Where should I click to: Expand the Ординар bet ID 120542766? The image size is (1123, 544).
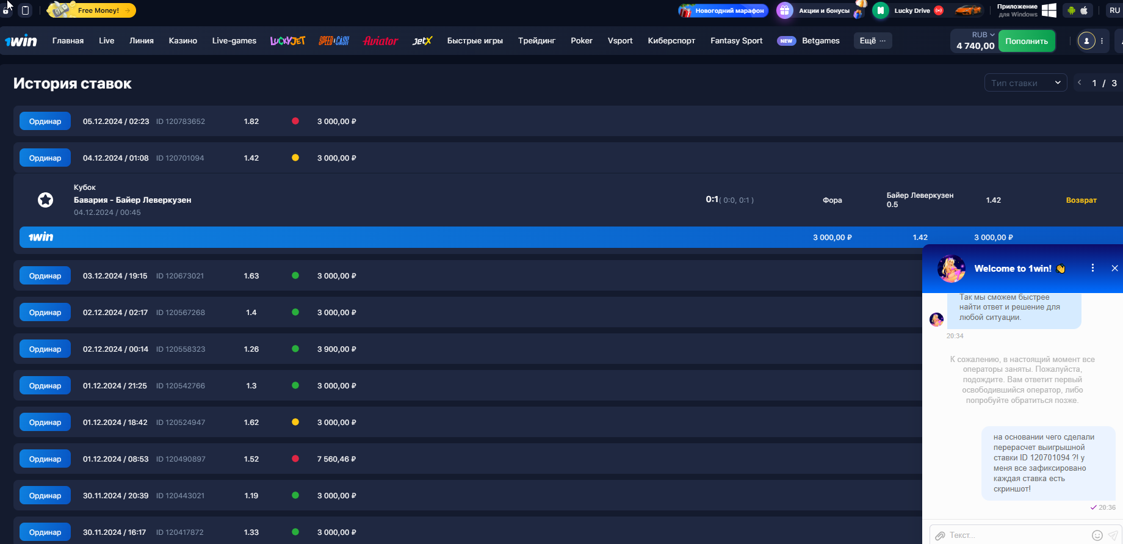coord(45,385)
